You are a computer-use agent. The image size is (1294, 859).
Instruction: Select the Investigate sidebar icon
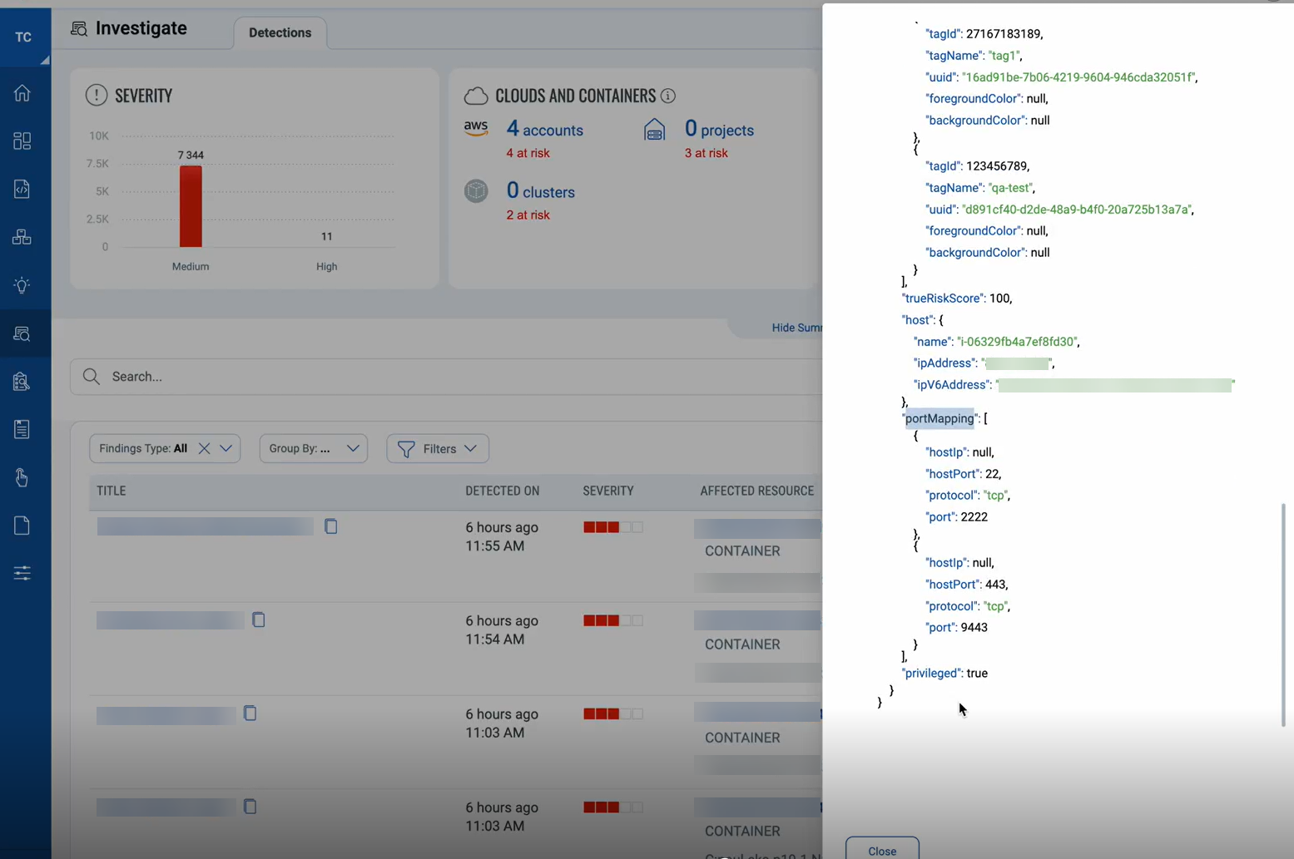pyautogui.click(x=22, y=334)
